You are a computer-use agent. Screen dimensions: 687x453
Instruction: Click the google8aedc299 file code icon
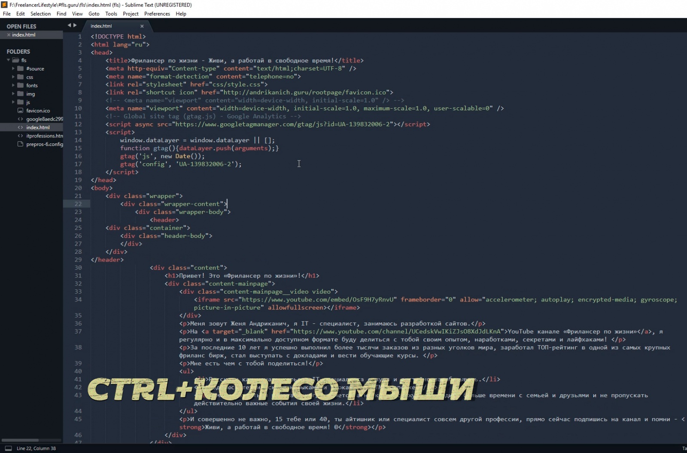(20, 119)
